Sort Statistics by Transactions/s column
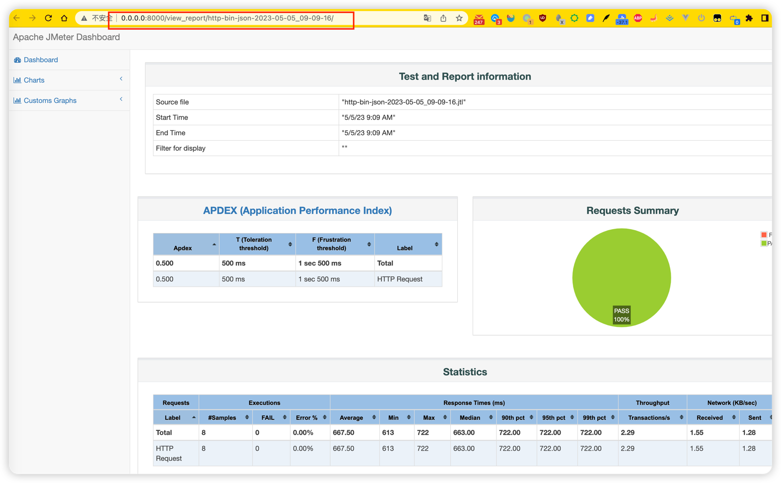 (652, 418)
